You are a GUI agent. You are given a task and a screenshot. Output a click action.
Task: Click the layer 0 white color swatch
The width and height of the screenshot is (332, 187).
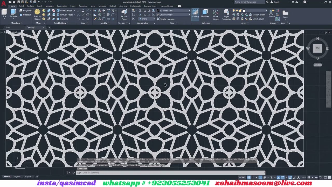[244, 11]
